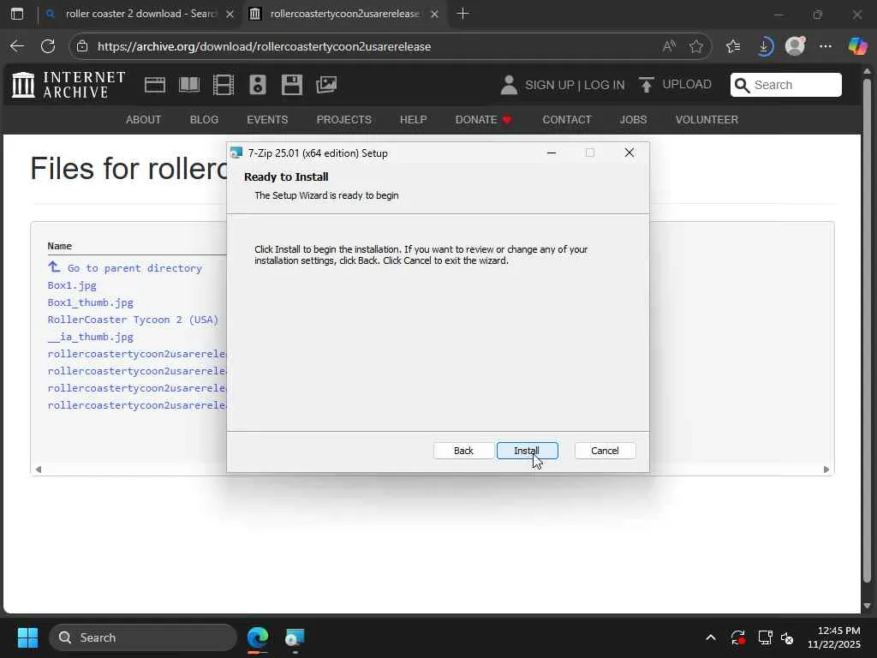The width and height of the screenshot is (877, 658).
Task: Open RollerCoaster Tycoon 2 (USA) file link
Action: [133, 320]
